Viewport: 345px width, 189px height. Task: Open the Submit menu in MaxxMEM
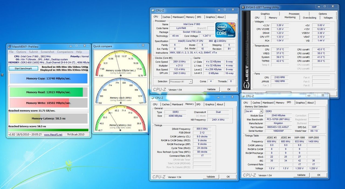tap(33, 52)
